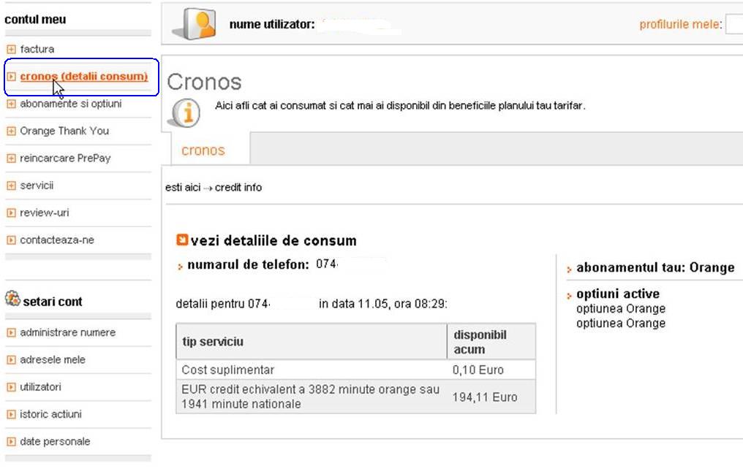
Task: Click the EUR credit echivalent row text
Action: point(310,397)
